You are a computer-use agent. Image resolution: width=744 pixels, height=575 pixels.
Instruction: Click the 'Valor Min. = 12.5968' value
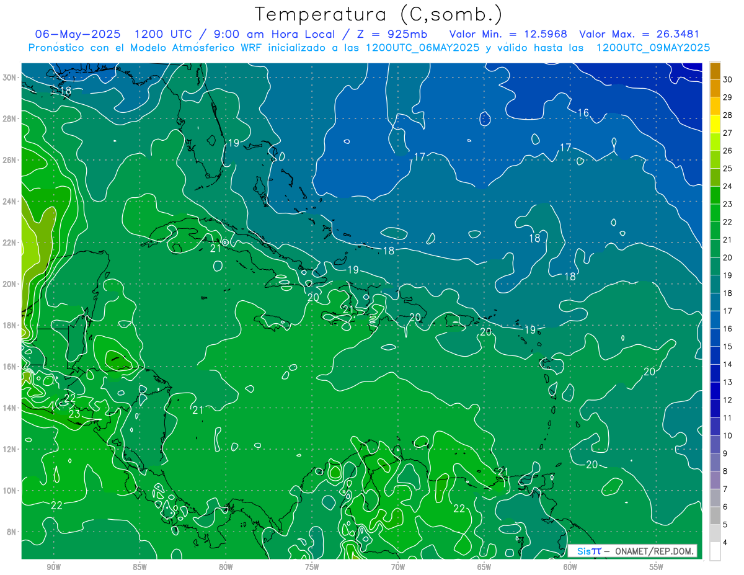pos(508,34)
